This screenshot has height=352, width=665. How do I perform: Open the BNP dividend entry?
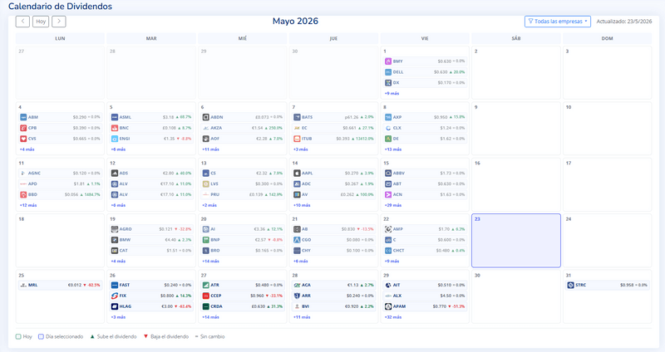(x=243, y=240)
